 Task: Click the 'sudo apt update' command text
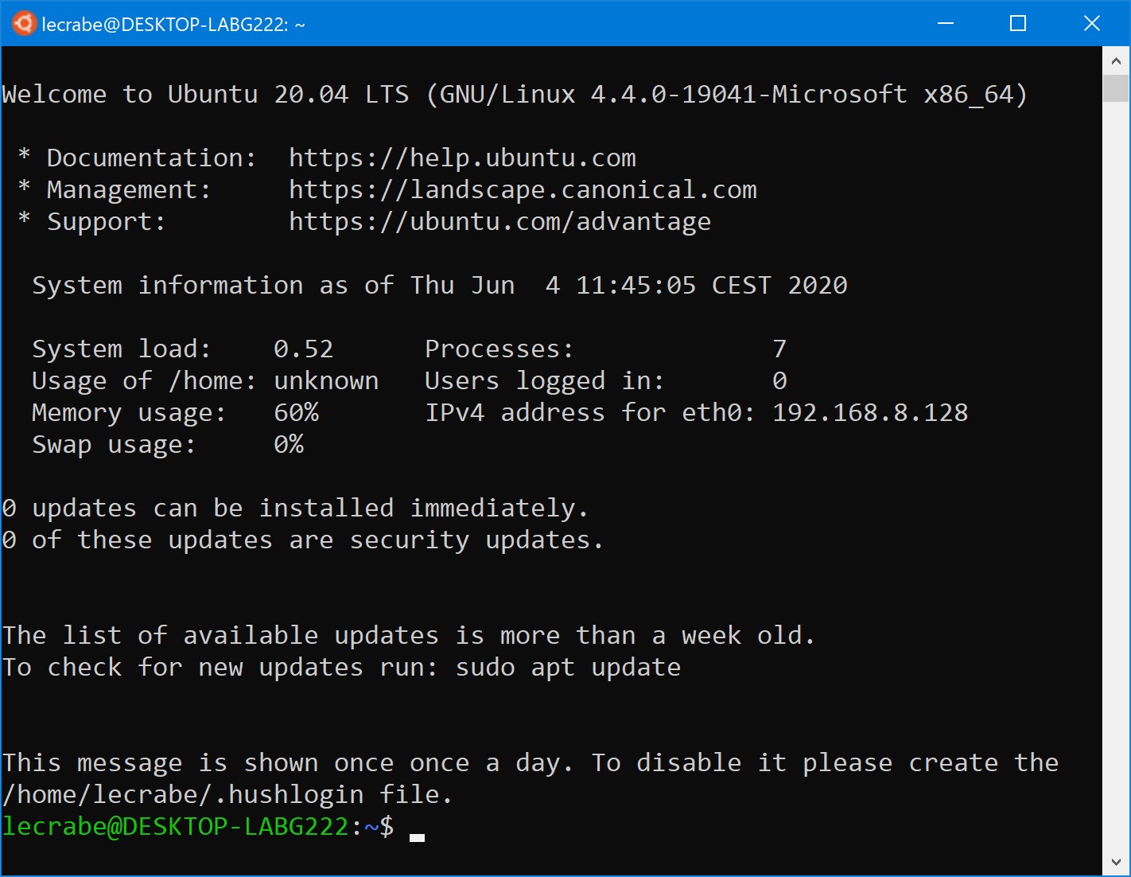[x=568, y=667]
